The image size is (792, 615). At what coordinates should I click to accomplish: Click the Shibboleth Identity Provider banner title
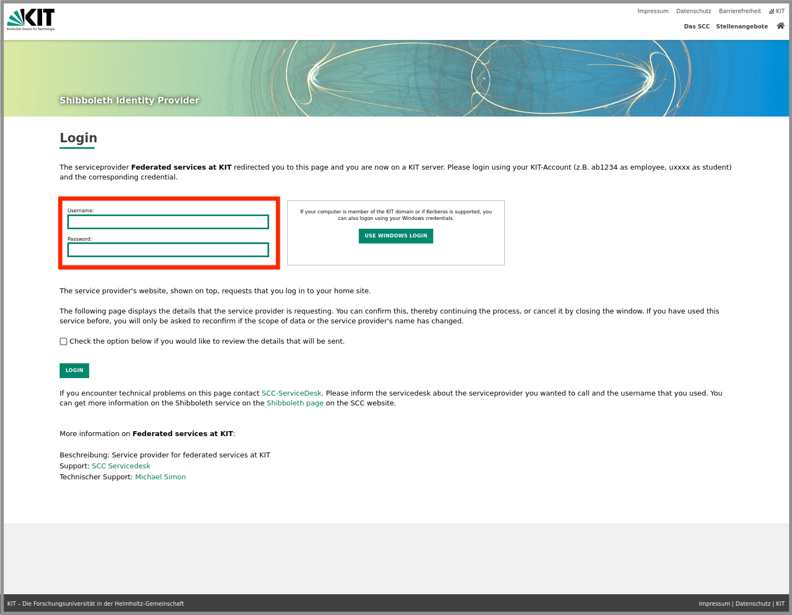pyautogui.click(x=130, y=100)
